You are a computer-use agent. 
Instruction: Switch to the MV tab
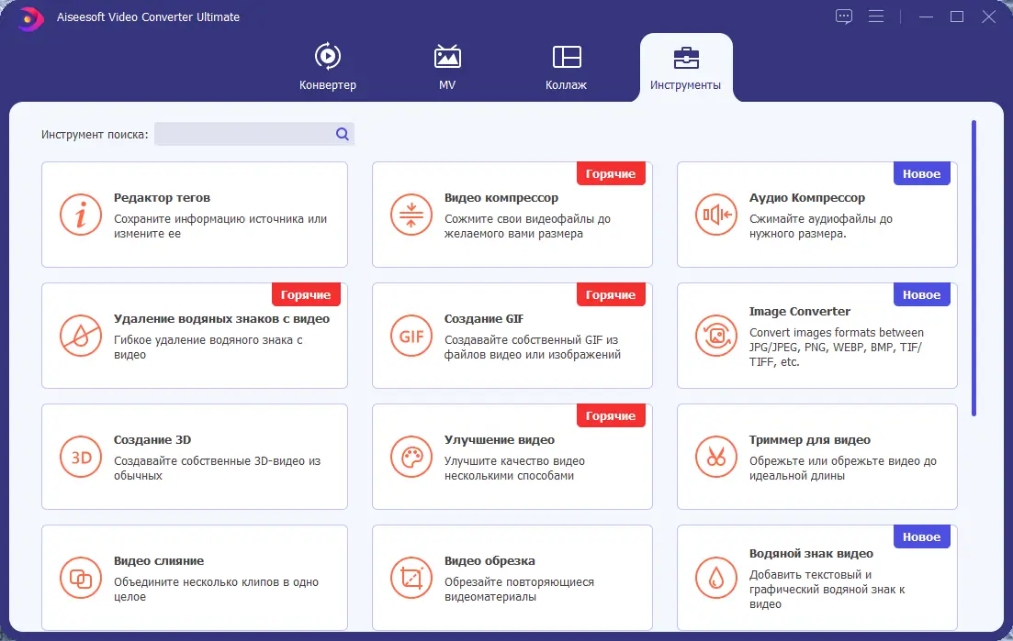[x=447, y=67]
